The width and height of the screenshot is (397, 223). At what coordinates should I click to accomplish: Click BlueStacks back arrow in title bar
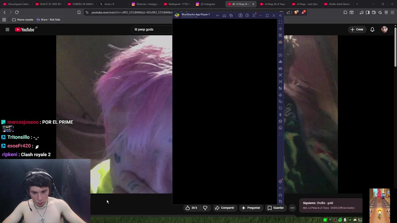pyautogui.click(x=218, y=15)
